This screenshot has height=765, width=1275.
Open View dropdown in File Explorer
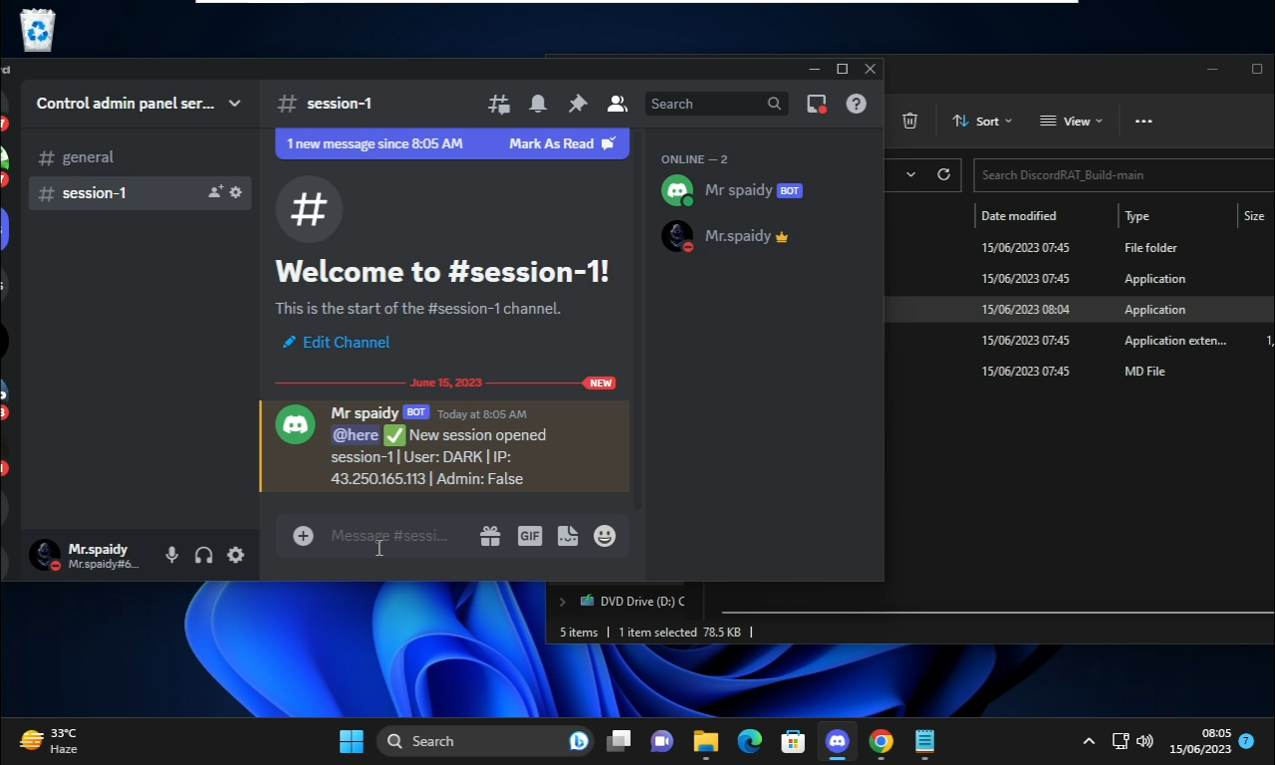pos(1071,121)
